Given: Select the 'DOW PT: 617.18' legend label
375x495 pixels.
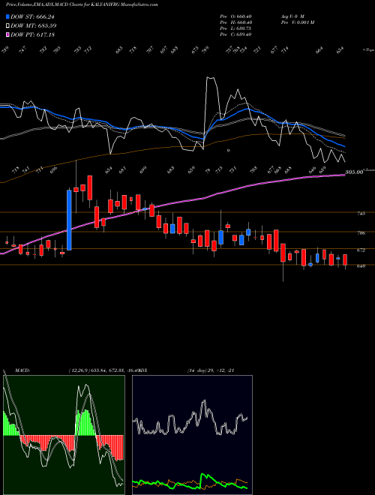Looking at the screenshot, I should point(32,34).
